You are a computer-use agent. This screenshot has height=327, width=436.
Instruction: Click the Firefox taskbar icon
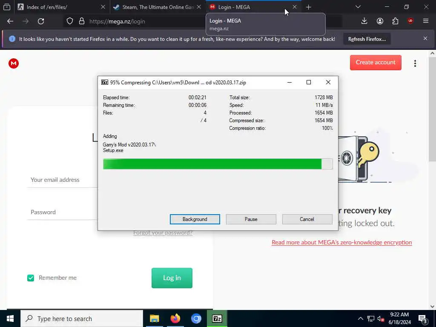(175, 318)
